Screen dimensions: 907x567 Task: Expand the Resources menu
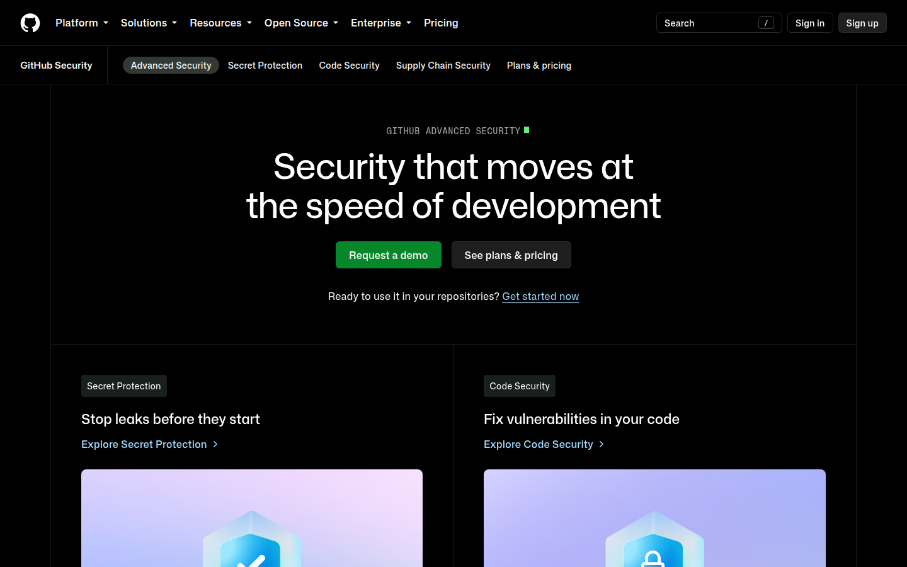[220, 23]
